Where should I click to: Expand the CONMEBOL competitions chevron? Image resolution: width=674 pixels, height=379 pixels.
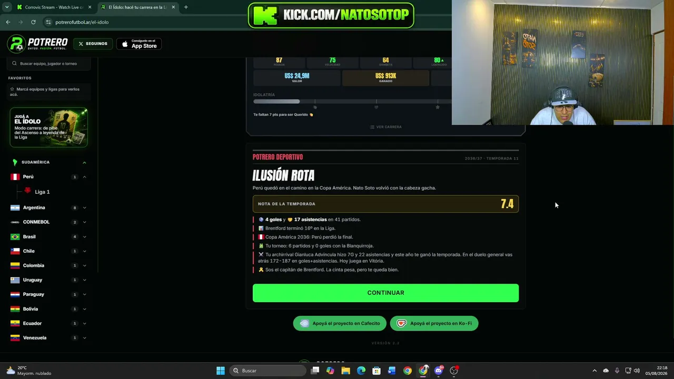(84, 222)
